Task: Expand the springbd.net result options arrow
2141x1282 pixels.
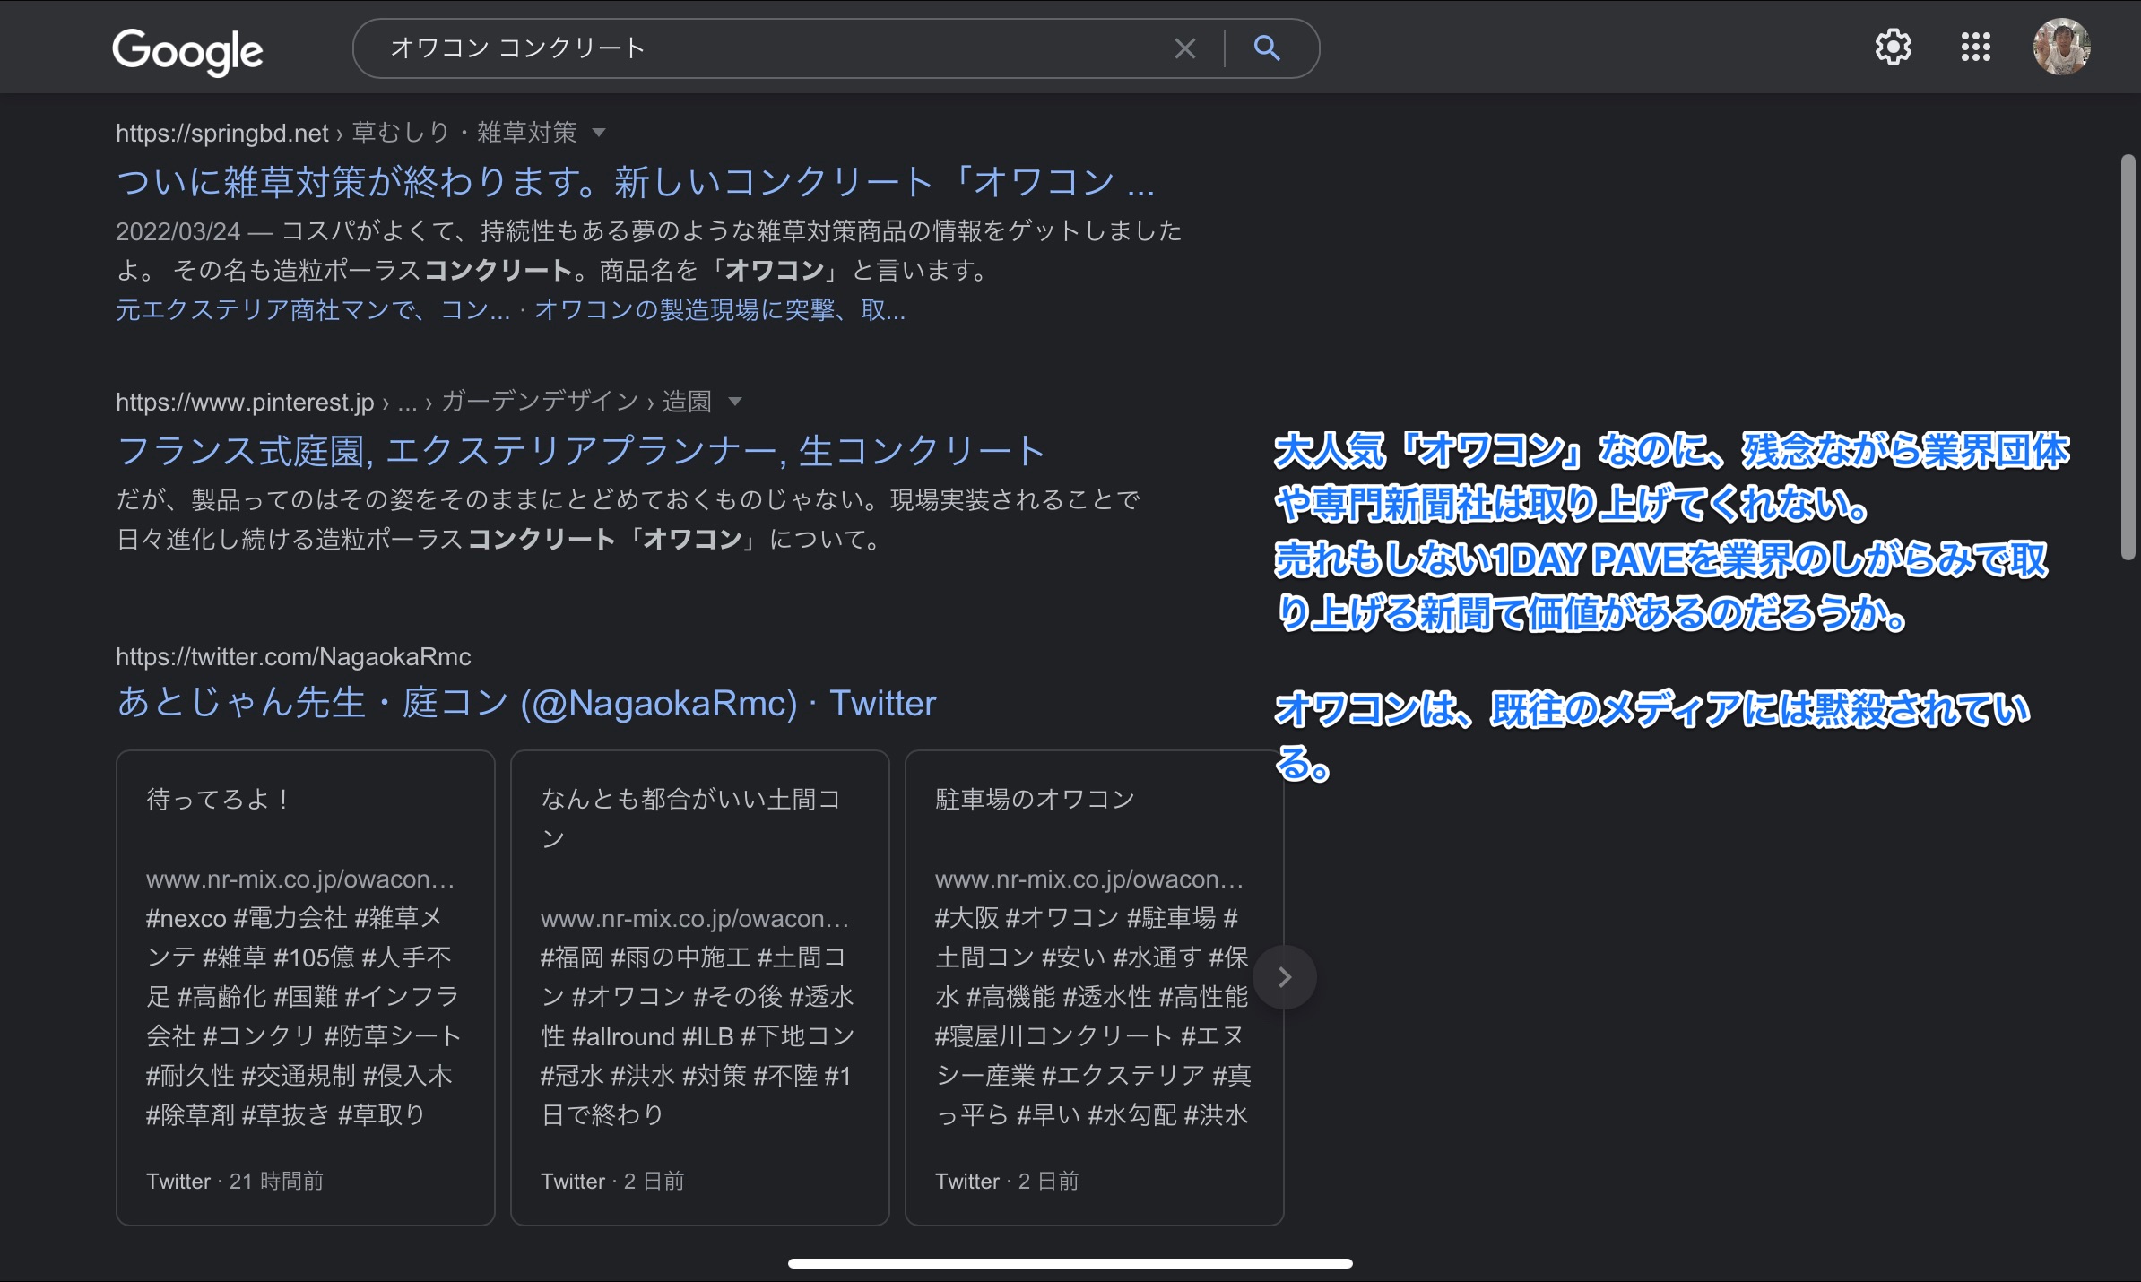Action: pyautogui.click(x=599, y=134)
